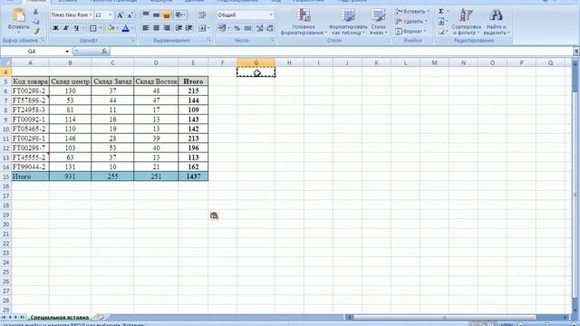This screenshot has height=326, width=580.
Task: Select the Специальная вставка sheet tab
Action: tap(60, 318)
